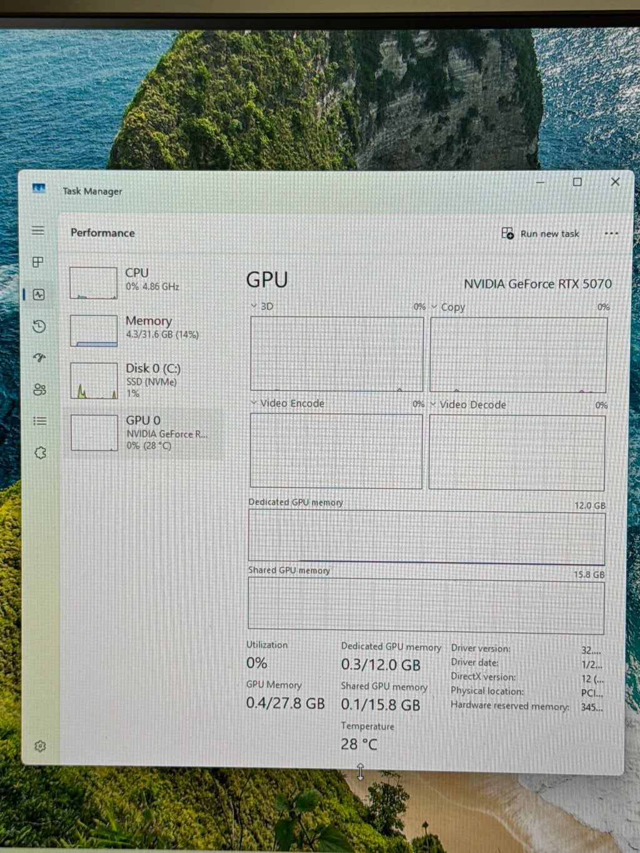
Task: Select Disk 0 (C:) performance item
Action: (x=144, y=380)
